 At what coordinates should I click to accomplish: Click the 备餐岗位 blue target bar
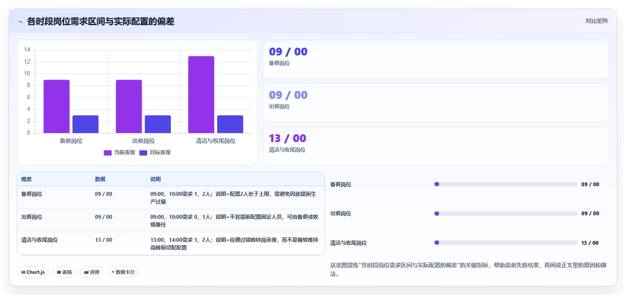coord(85,124)
